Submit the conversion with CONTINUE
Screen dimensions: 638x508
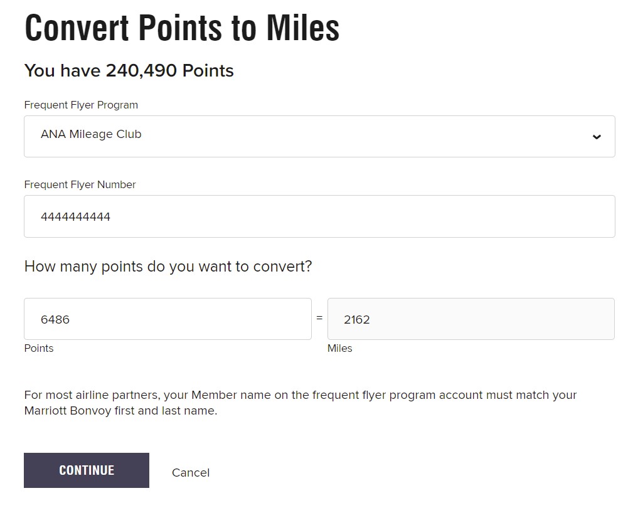86,470
